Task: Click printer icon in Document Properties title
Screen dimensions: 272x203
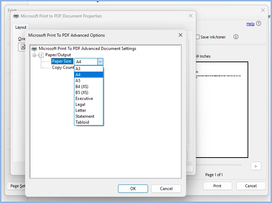Action: click(x=16, y=16)
